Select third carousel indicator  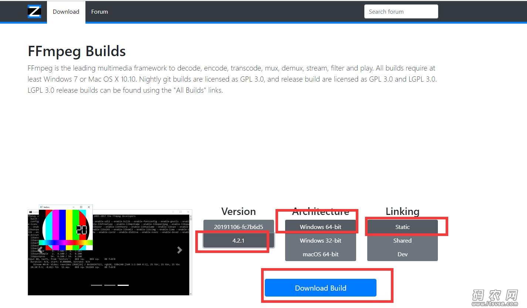(x=123, y=285)
